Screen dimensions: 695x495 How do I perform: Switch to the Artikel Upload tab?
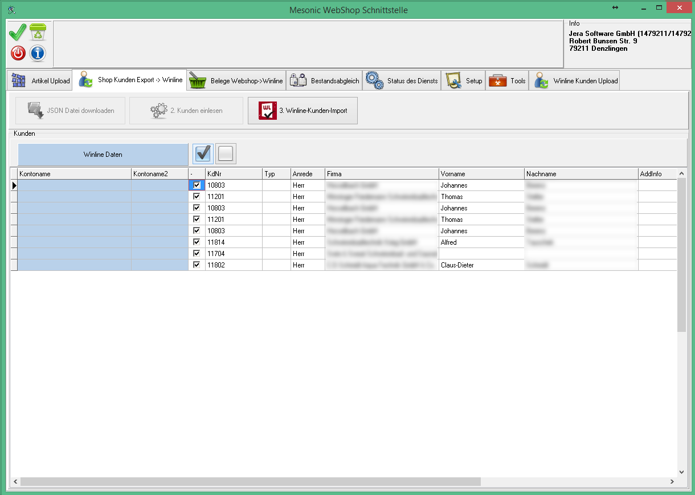tap(40, 80)
